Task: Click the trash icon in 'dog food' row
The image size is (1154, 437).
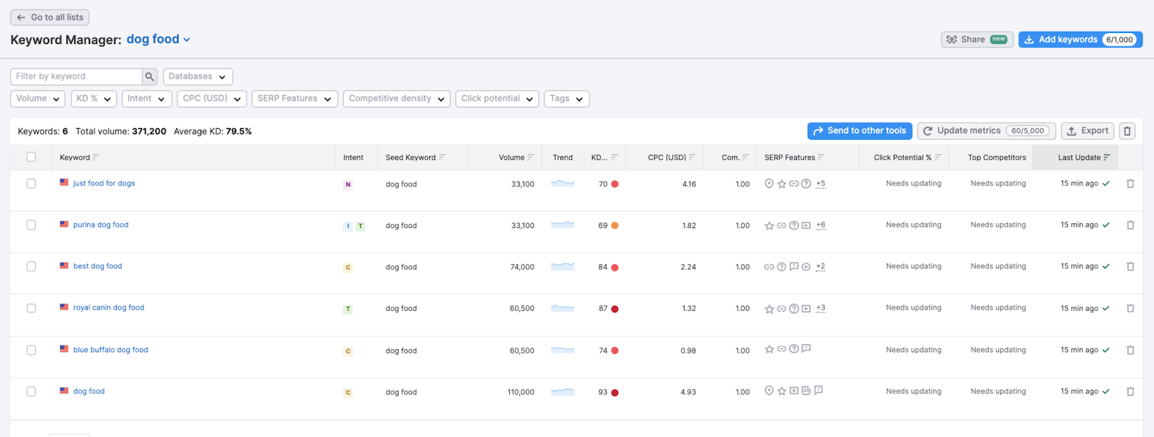Action: pos(1130,392)
